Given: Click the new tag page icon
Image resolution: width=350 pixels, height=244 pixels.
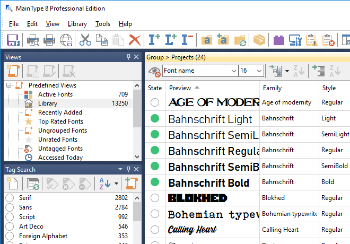Looking at the screenshot, I should 13,184.
